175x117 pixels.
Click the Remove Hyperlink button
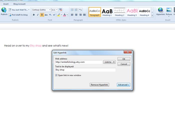pos(99,85)
